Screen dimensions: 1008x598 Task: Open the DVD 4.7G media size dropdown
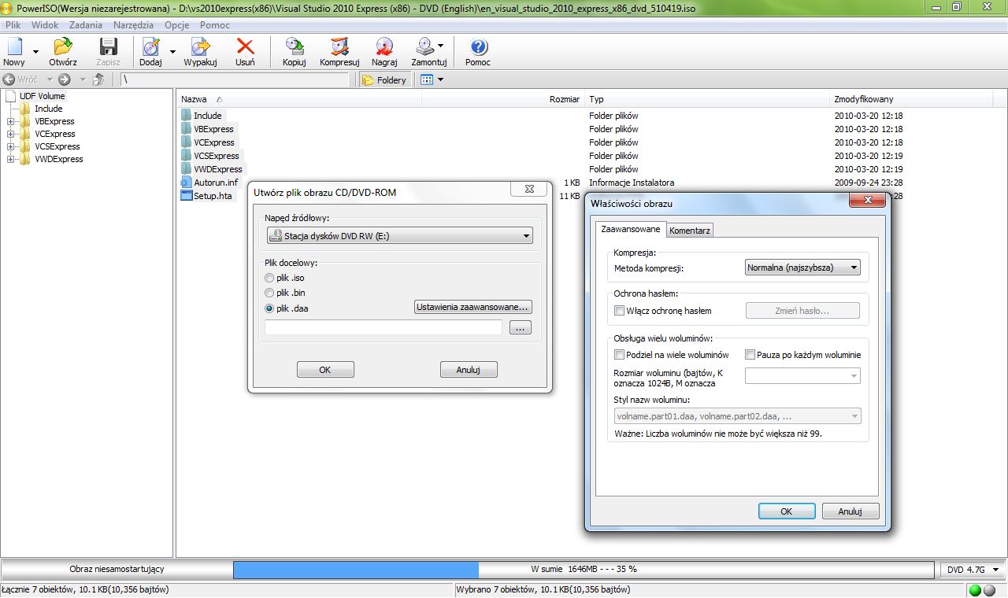pyautogui.click(x=973, y=569)
